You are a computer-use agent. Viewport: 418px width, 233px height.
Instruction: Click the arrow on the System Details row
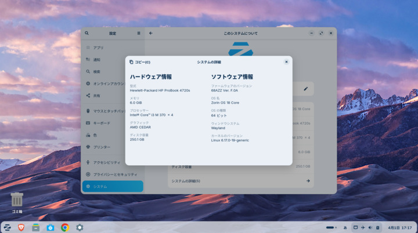coord(308,181)
